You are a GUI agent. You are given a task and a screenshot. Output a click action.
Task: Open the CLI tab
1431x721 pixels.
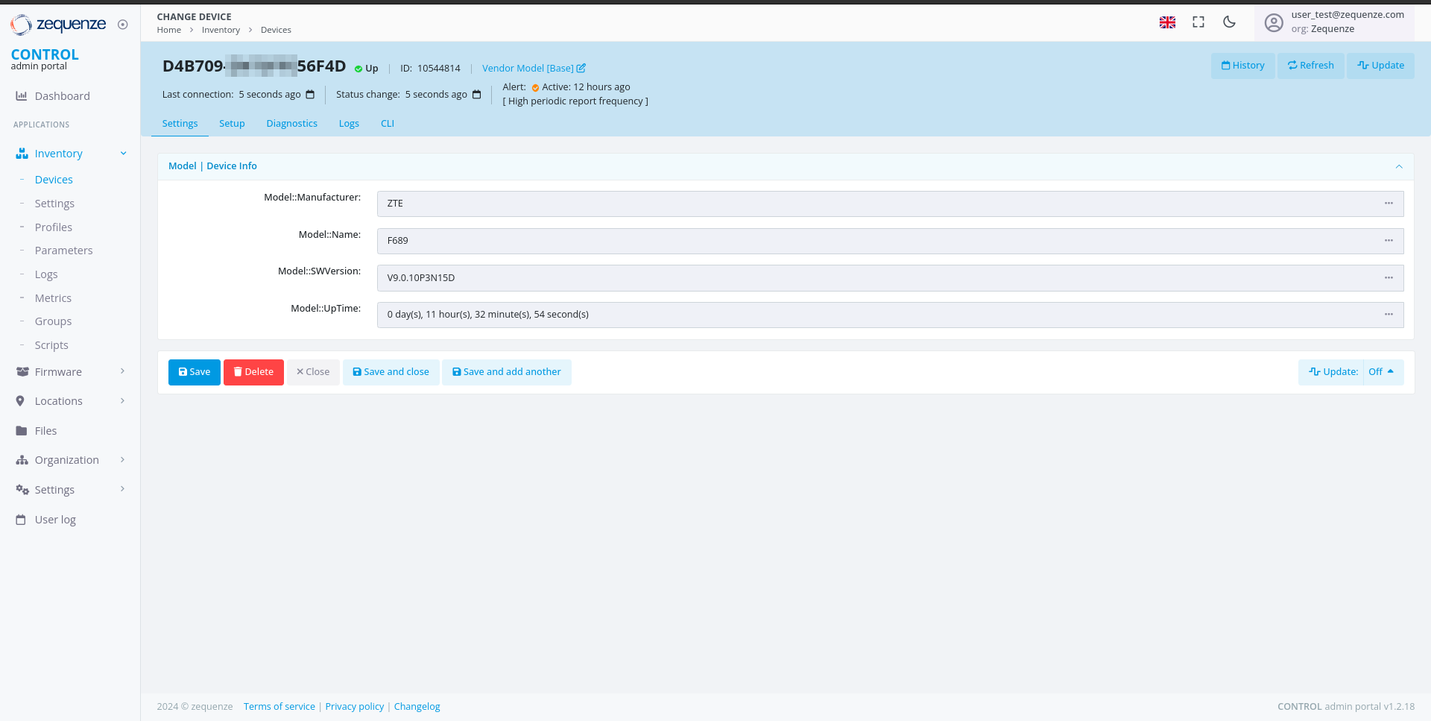pos(387,124)
